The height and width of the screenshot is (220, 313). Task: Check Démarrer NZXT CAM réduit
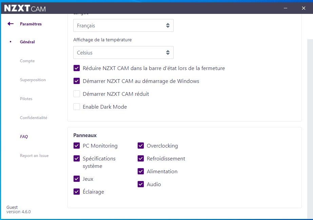(77, 94)
